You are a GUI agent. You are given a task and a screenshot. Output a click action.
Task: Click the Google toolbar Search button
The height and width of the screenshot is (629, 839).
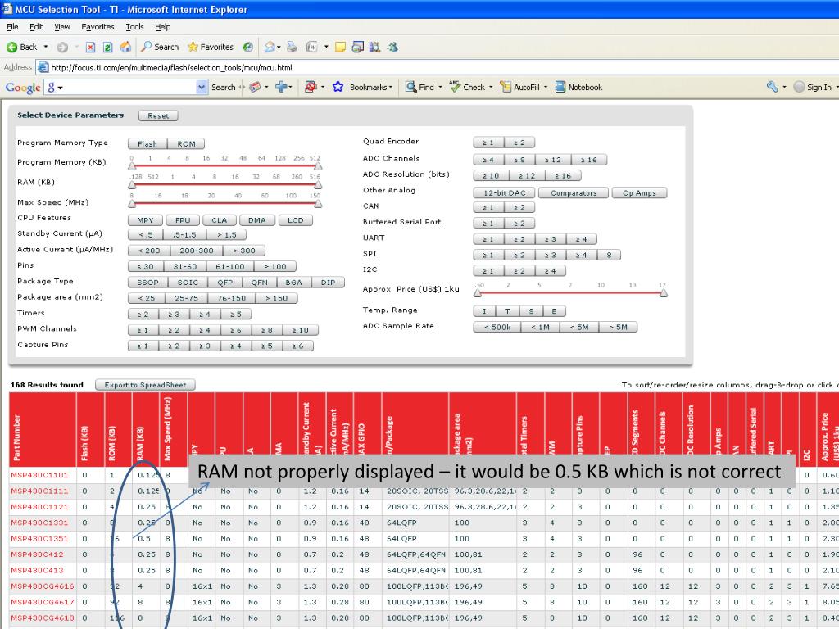[x=223, y=87]
